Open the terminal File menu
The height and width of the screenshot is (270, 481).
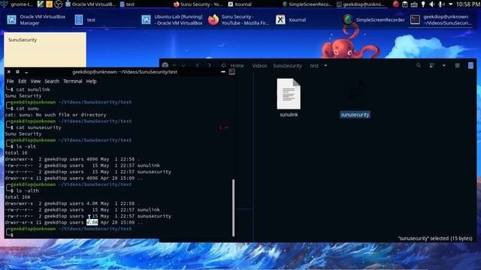click(10, 81)
